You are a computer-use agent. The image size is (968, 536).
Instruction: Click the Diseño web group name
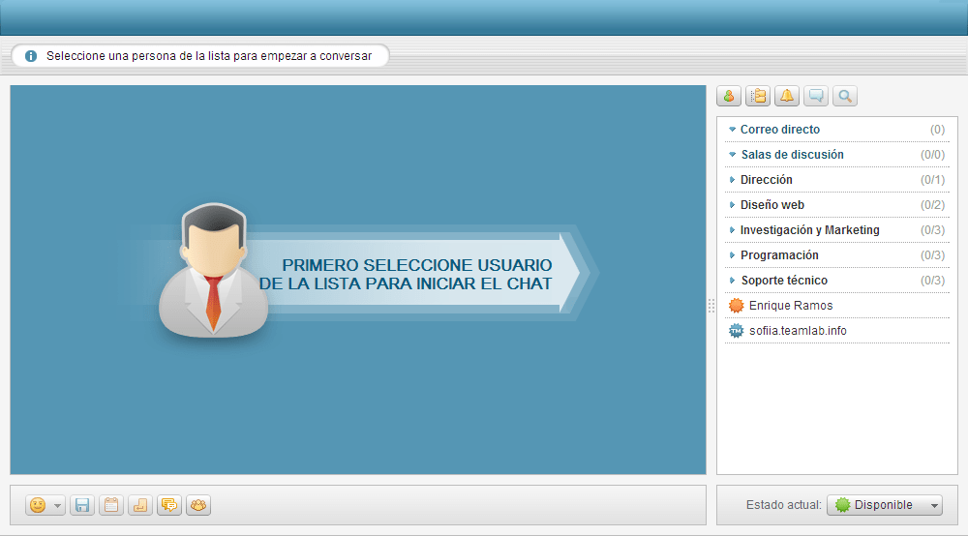(x=772, y=205)
